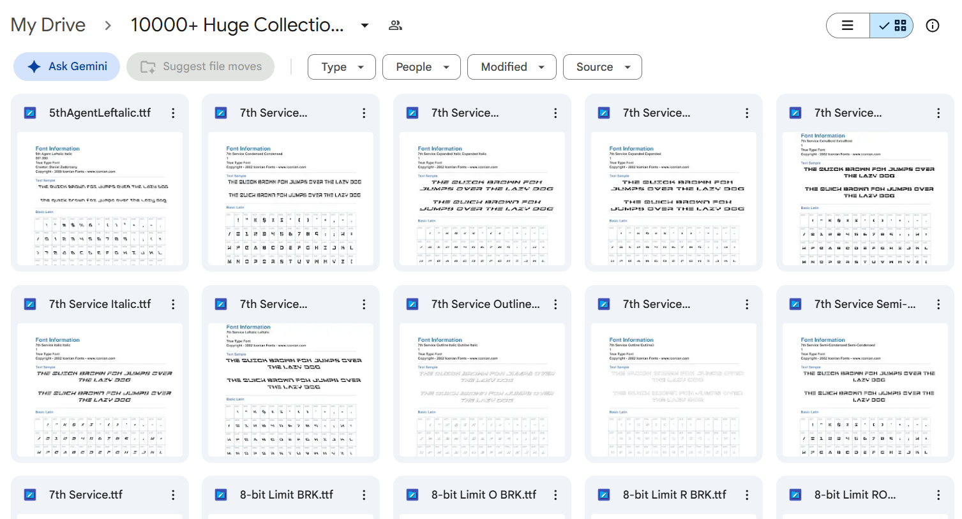Click the shared-folder people icon
This screenshot has height=519, width=962.
tap(396, 26)
